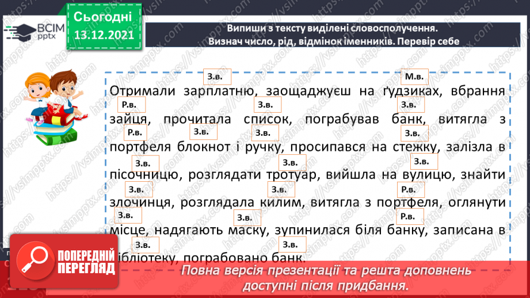Click the word 'заощаджуєш'
Screen dimensions: 530x298
click(x=308, y=91)
